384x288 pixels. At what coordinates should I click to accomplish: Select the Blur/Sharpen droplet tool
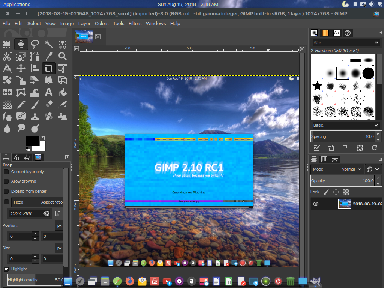(7, 128)
